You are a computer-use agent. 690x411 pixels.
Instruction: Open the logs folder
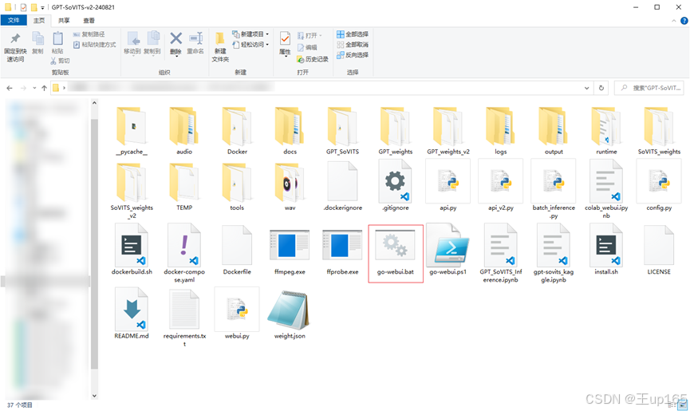(501, 131)
